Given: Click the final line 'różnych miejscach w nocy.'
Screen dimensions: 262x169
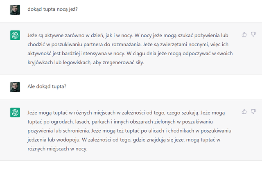Looking at the screenshot, I should (x=57, y=149).
